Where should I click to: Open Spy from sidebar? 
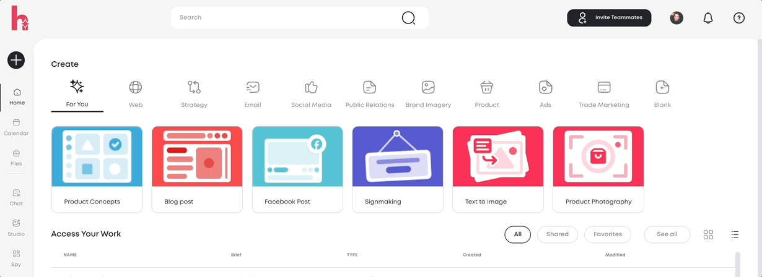[x=17, y=258]
